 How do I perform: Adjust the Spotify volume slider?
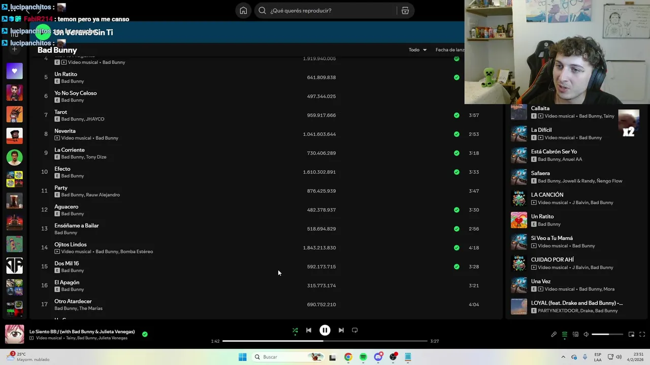tap(607, 335)
